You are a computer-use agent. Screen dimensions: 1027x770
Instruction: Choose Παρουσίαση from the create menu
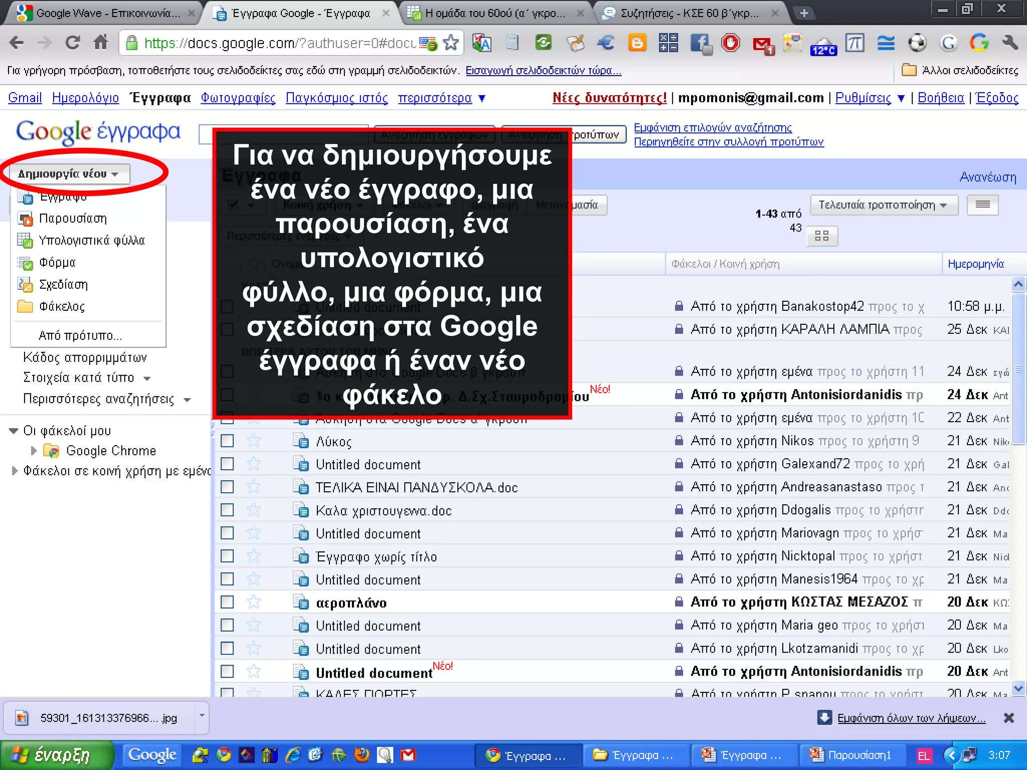[73, 219]
